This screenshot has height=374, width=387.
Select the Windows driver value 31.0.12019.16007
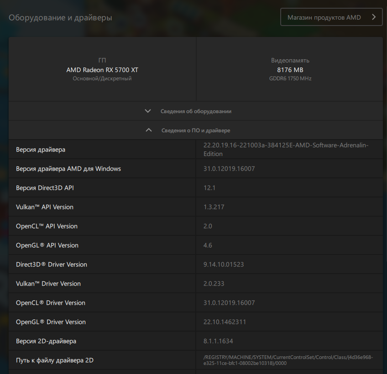tap(229, 169)
